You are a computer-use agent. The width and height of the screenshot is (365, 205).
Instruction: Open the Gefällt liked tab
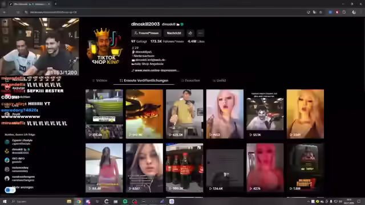(x=219, y=80)
